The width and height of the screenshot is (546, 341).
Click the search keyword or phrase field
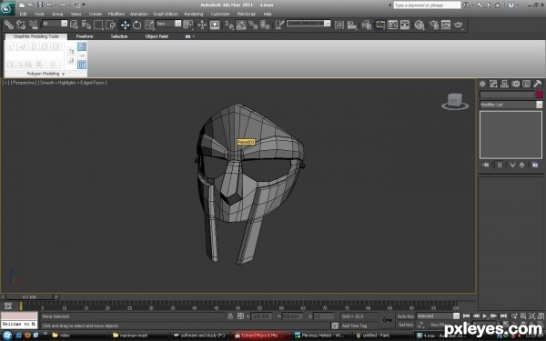click(x=427, y=5)
